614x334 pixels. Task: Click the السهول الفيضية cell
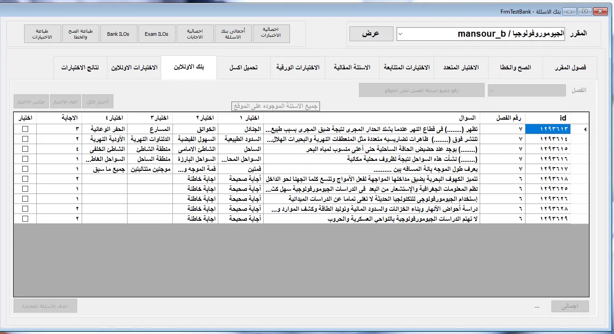click(196, 139)
